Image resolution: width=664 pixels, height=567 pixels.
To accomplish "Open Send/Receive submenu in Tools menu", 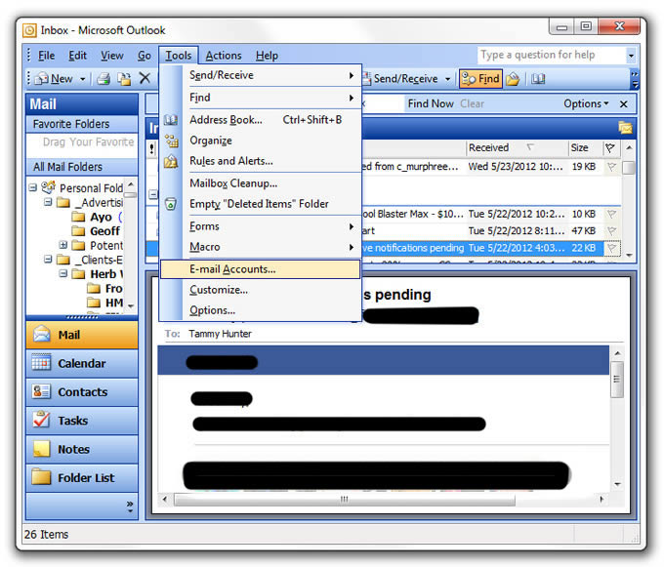I will point(271,75).
